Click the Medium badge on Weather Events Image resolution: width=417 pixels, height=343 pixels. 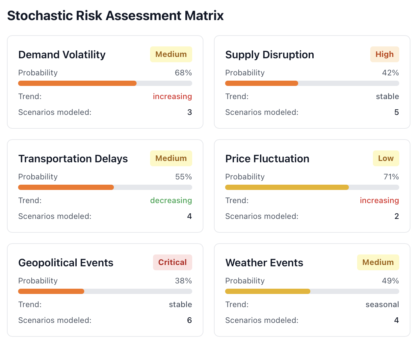(x=378, y=262)
